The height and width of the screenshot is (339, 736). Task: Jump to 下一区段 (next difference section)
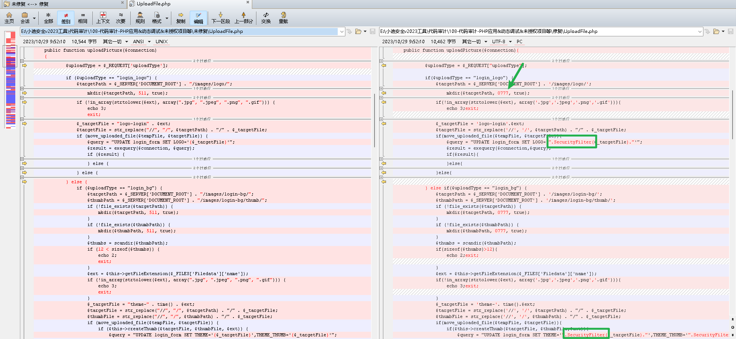(220, 18)
